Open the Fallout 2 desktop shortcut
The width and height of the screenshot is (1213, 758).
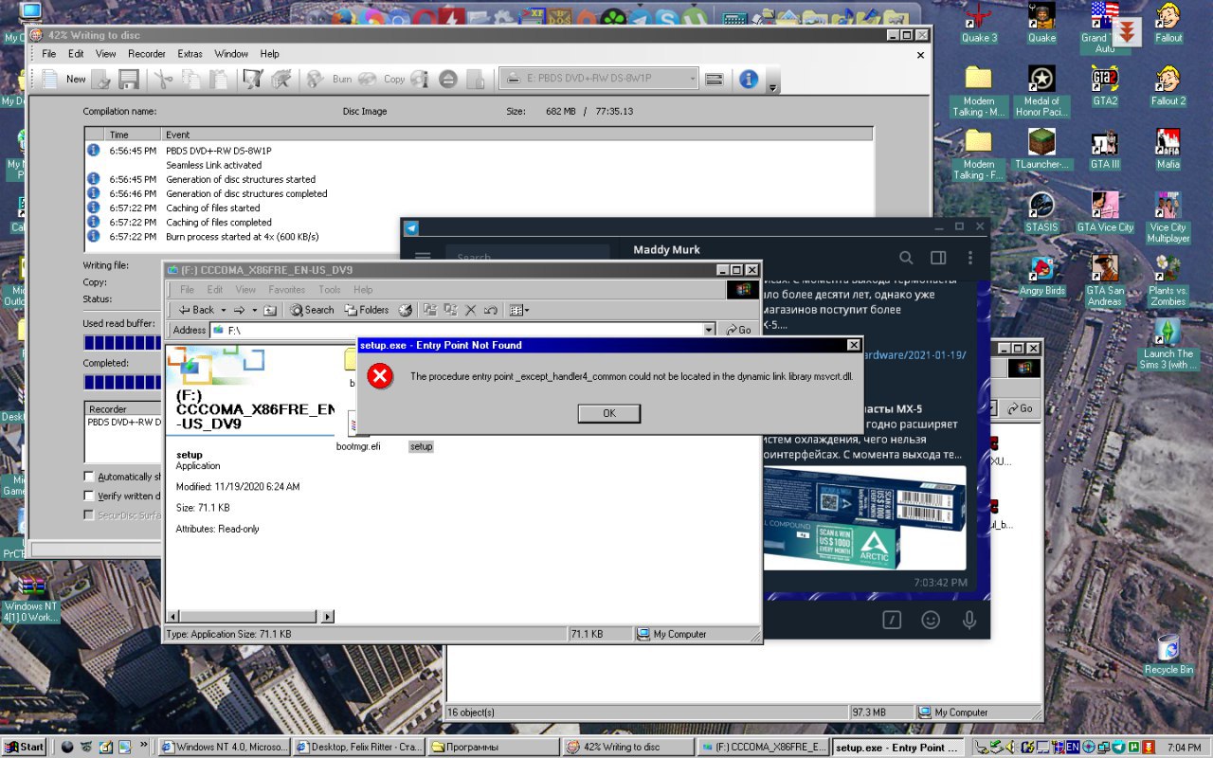[1168, 85]
